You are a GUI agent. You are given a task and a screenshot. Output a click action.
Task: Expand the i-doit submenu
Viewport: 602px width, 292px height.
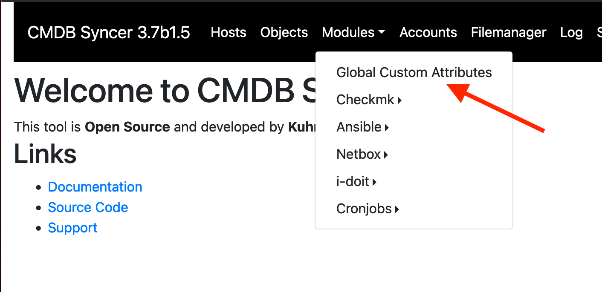pos(356,182)
